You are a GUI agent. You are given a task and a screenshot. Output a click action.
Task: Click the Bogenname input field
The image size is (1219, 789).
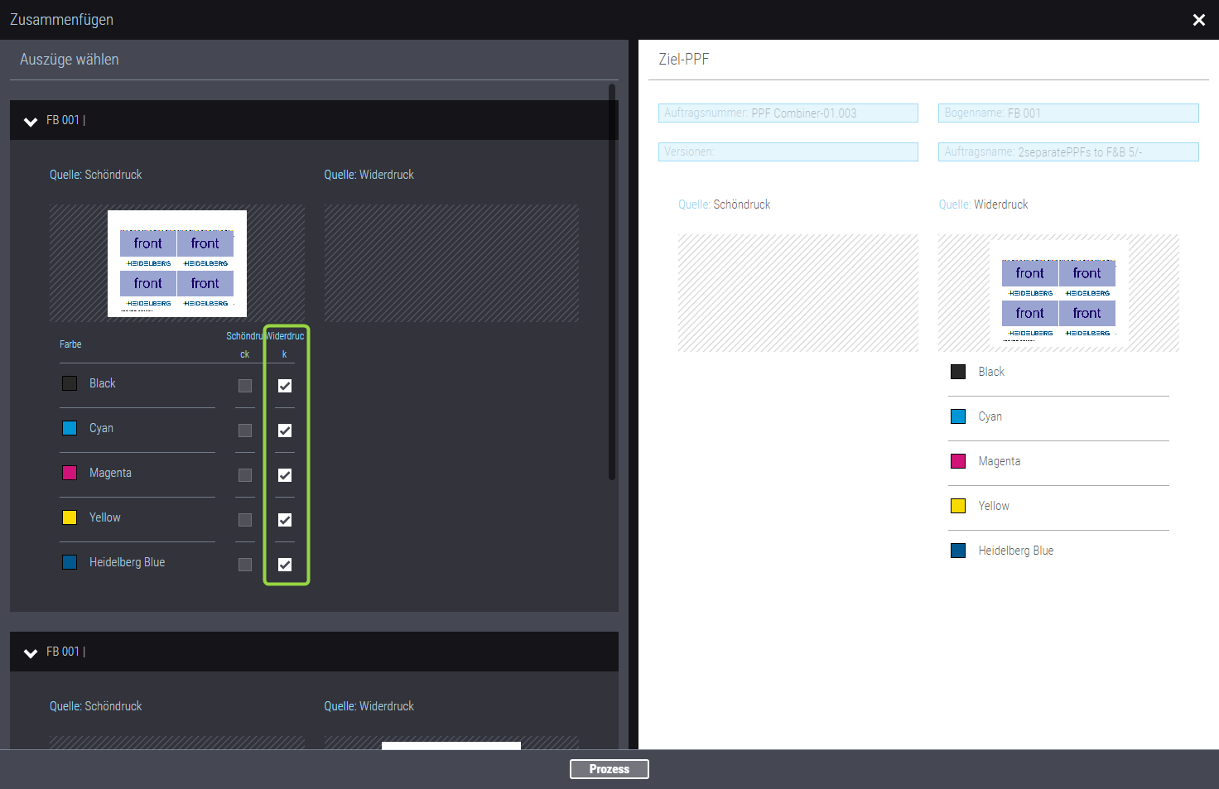click(x=1067, y=113)
